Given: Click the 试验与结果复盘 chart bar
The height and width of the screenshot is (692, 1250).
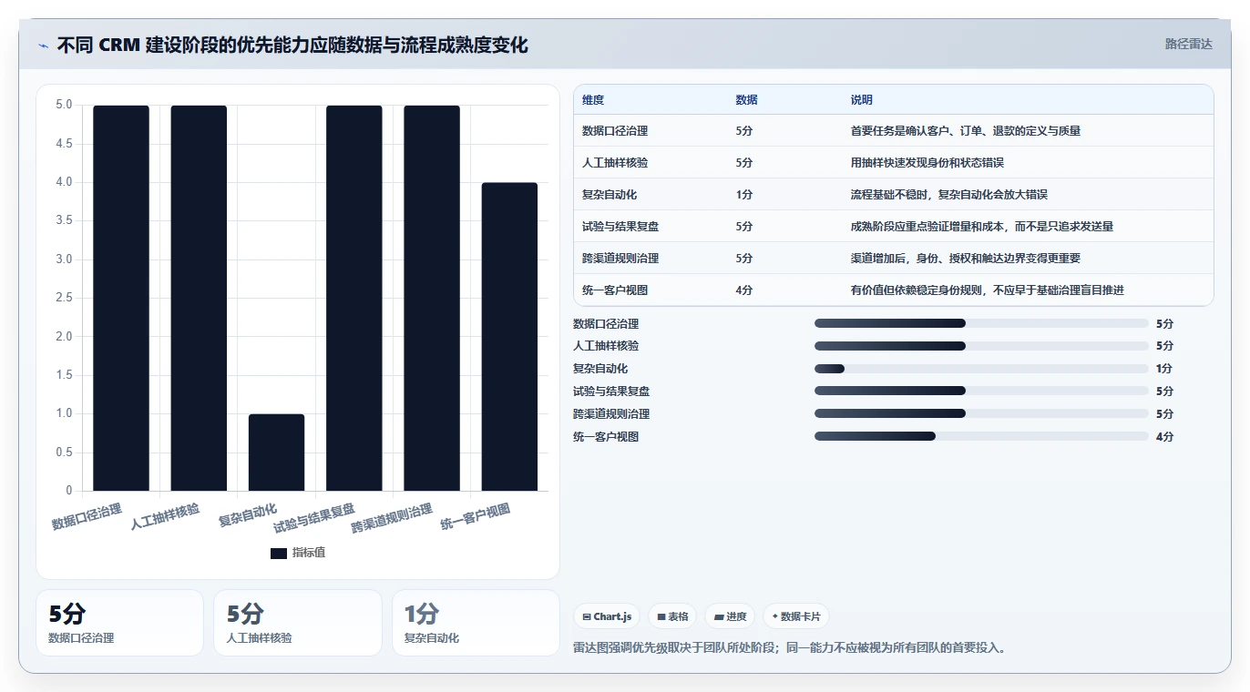Looking at the screenshot, I should 354,298.
